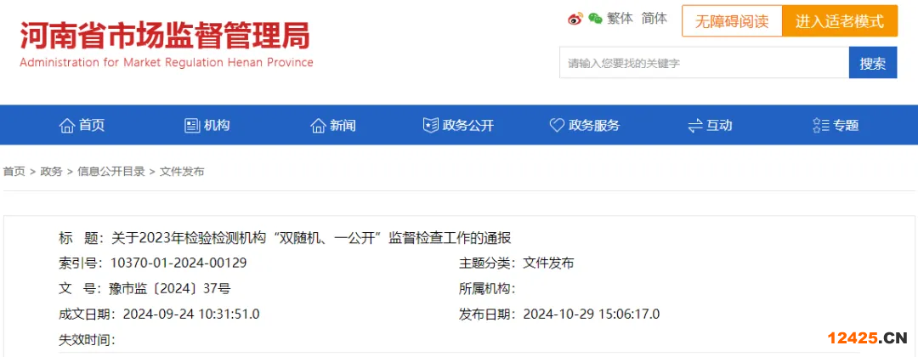Open 政务 breadcrumb link

[x=51, y=172]
